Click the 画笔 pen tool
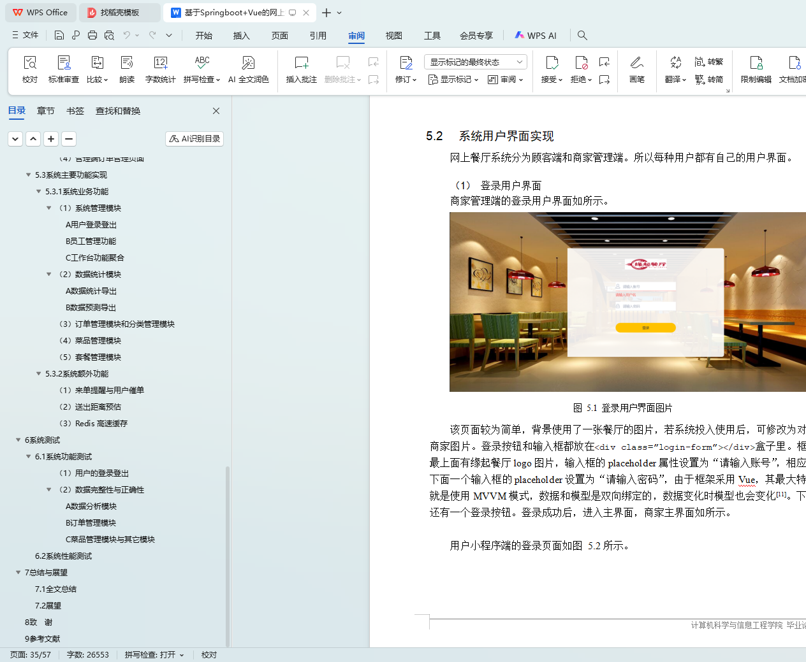This screenshot has height=662, width=806. 636,69
